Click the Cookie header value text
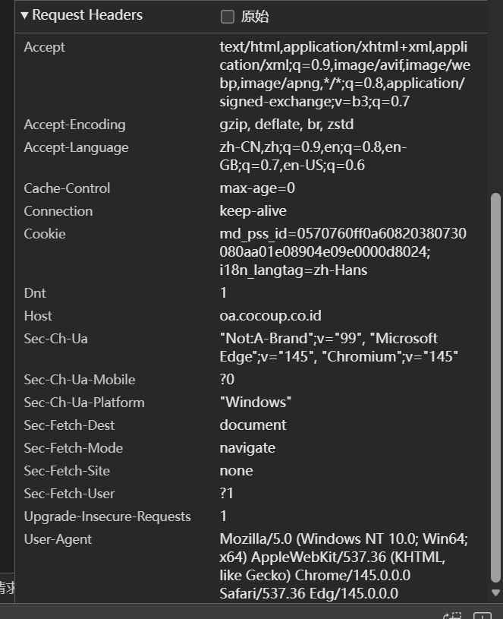The width and height of the screenshot is (503, 619). (x=343, y=251)
